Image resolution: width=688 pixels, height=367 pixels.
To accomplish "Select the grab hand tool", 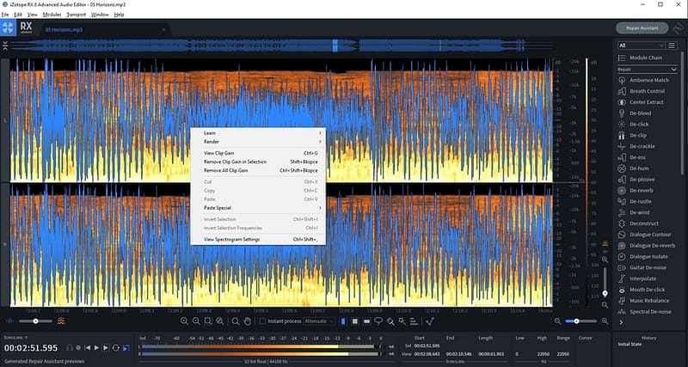I will (247, 321).
